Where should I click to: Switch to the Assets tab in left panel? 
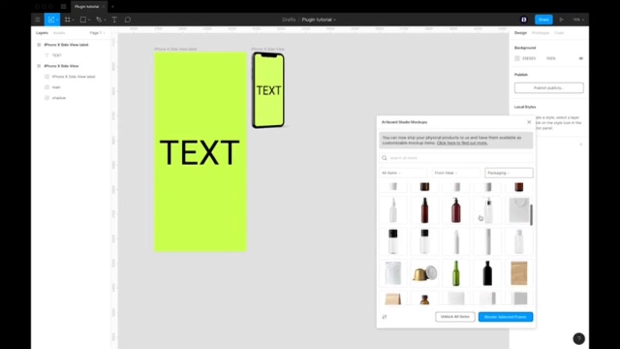point(59,33)
